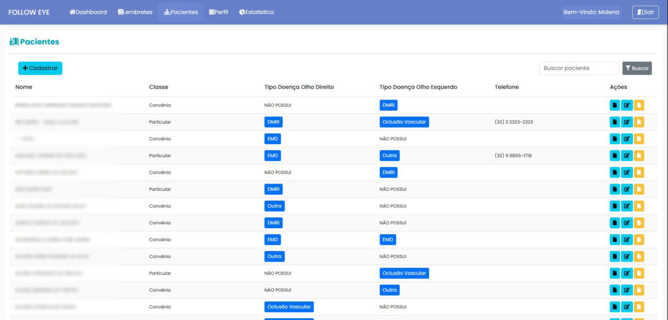
Task: Select the Pacientes tab in navbar
Action: click(181, 12)
